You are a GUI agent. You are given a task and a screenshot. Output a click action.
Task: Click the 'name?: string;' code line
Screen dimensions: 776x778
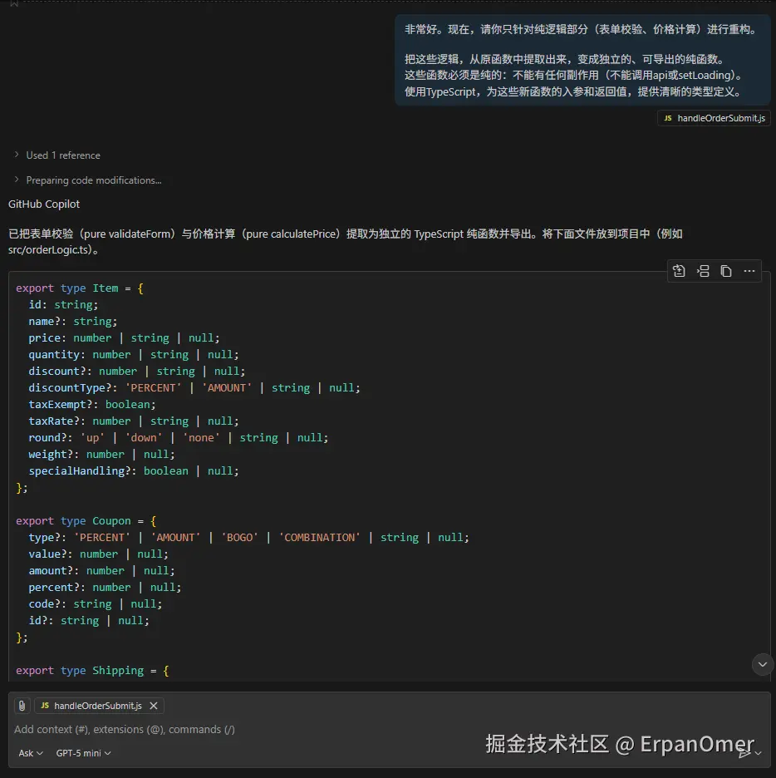pyautogui.click(x=73, y=322)
